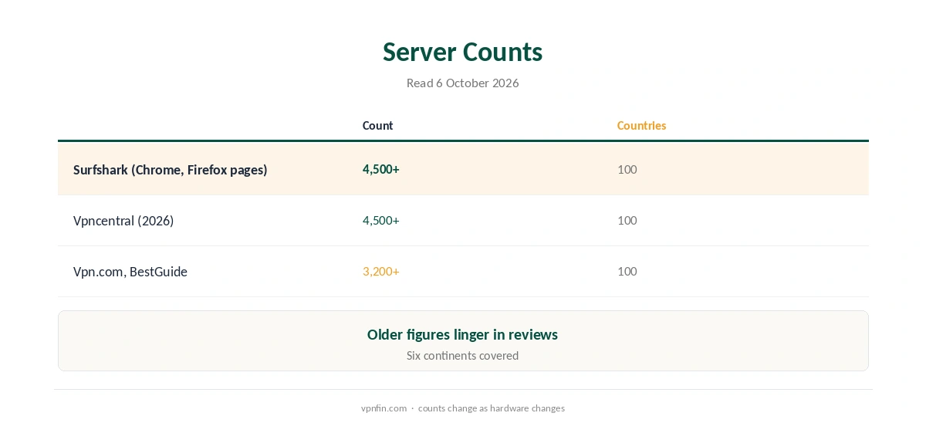Click 'Older figures linger in reviews' callout title
The image size is (926, 423).
point(462,334)
